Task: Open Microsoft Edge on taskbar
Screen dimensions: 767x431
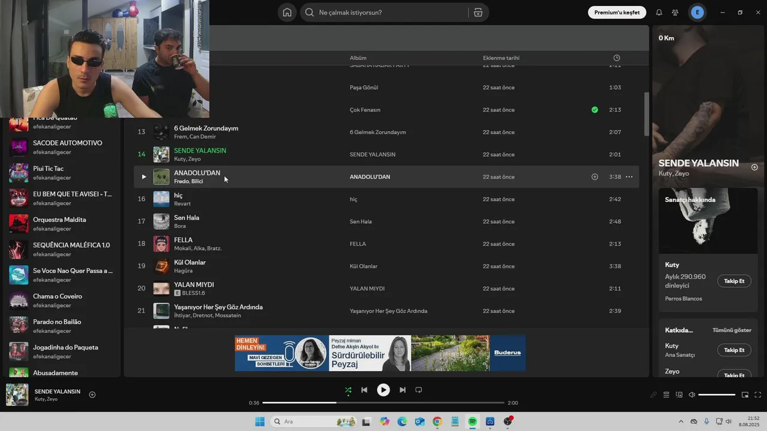Action: 402,421
